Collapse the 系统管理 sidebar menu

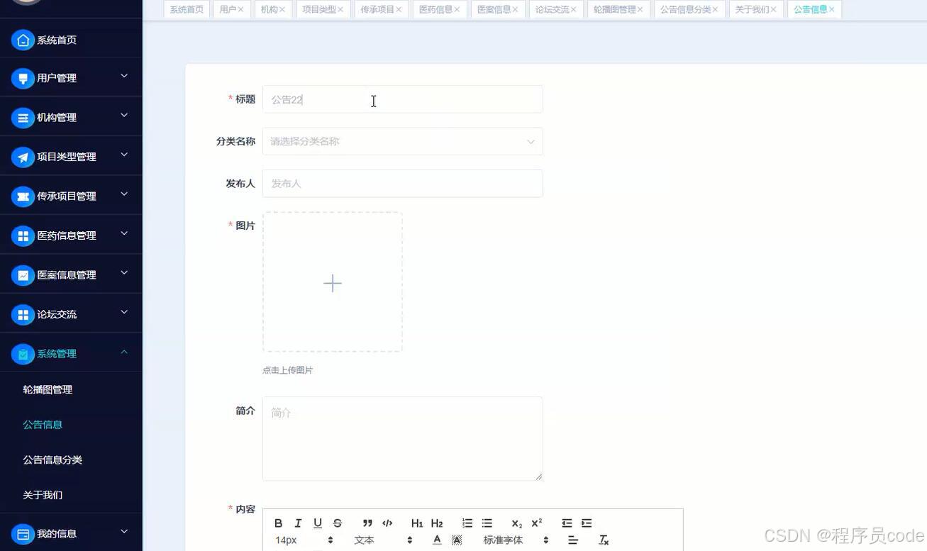[71, 353]
